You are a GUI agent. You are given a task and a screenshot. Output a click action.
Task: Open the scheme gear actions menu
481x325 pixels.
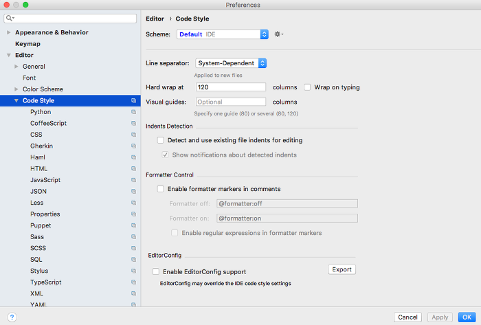[x=278, y=34]
